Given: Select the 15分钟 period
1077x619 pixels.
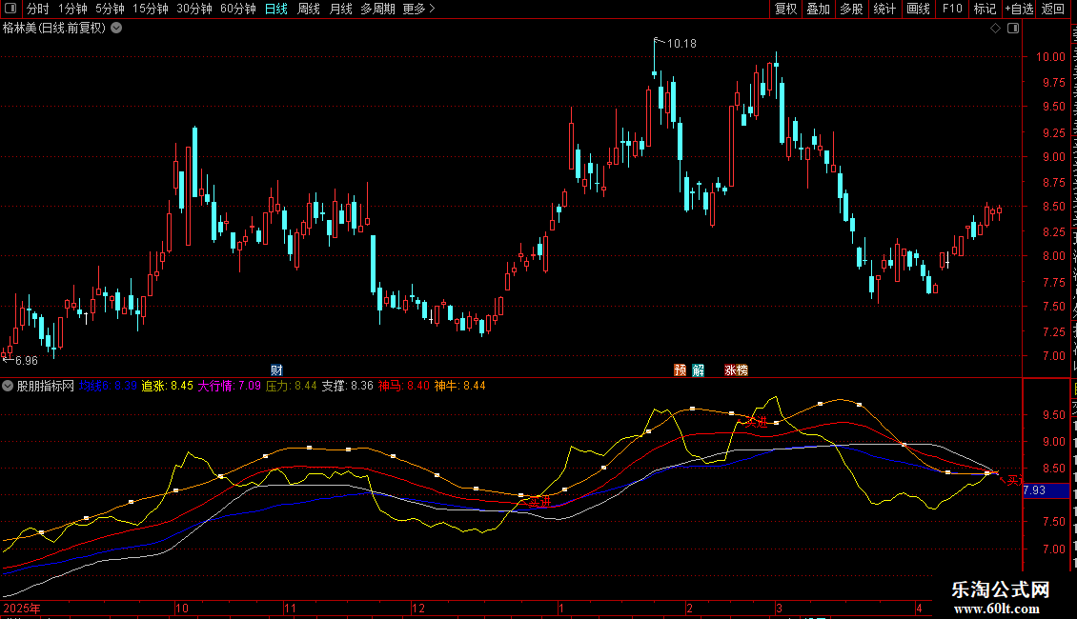Looking at the screenshot, I should pyautogui.click(x=151, y=9).
